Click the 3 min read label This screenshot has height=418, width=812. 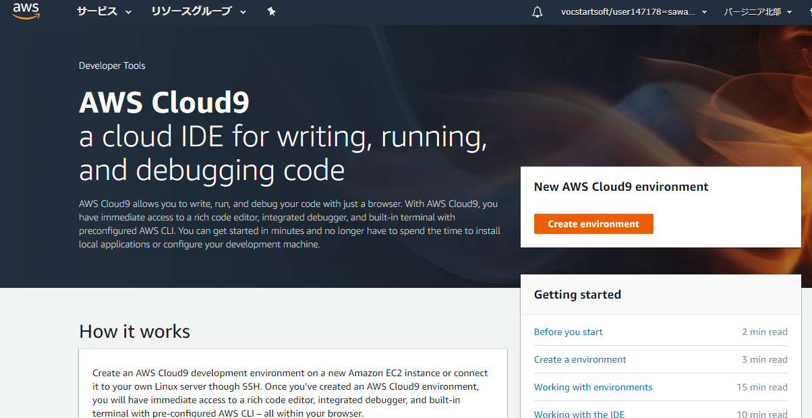pyautogui.click(x=765, y=359)
